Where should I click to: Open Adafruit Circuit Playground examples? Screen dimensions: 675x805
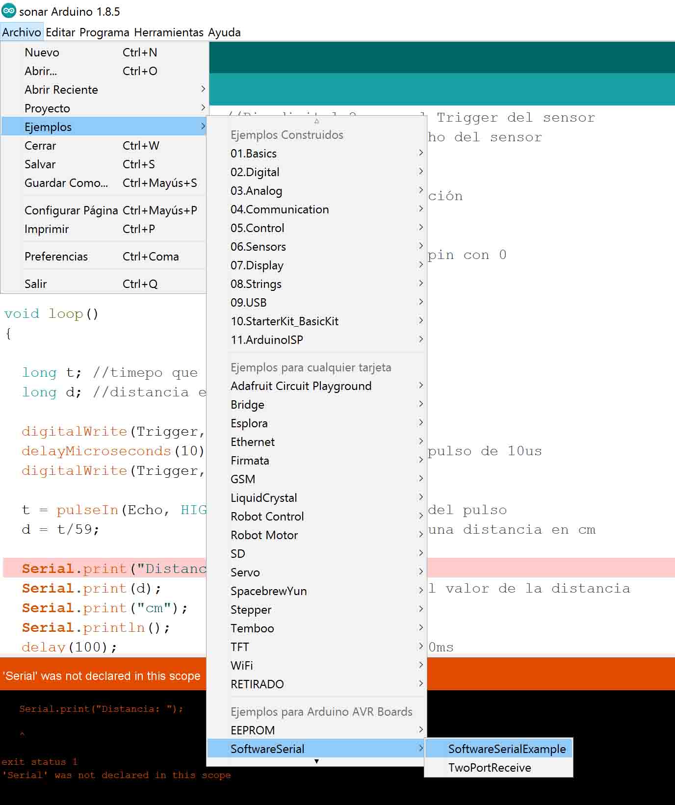[316, 386]
